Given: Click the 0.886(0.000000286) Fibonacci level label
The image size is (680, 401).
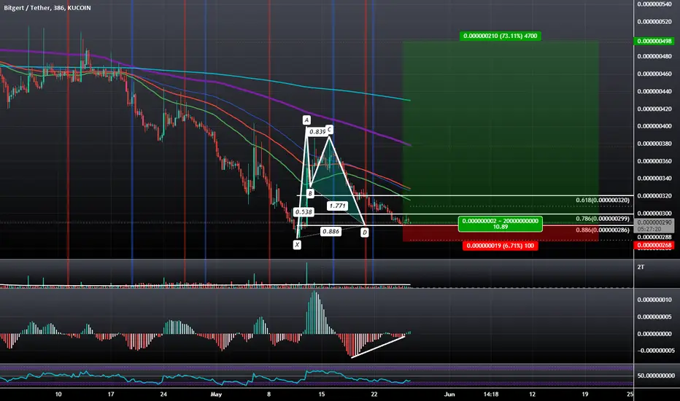Looking at the screenshot, I should click(x=603, y=230).
